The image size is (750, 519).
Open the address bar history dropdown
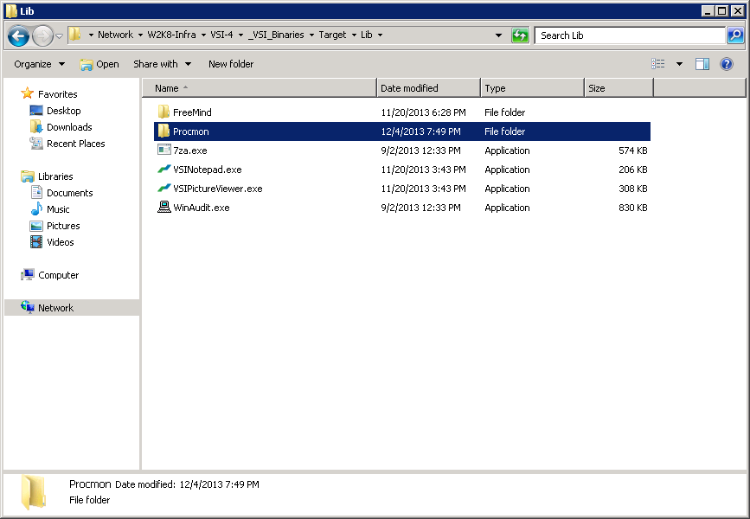[498, 35]
